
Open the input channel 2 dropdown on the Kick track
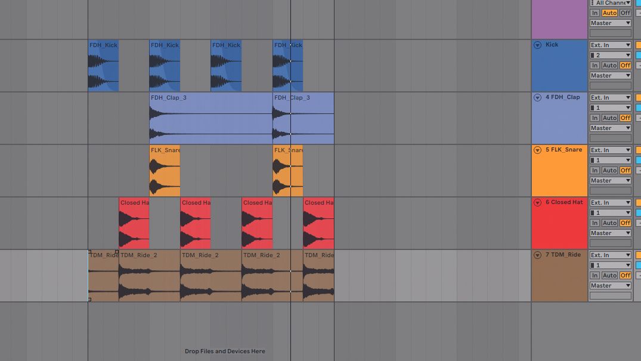coord(609,55)
